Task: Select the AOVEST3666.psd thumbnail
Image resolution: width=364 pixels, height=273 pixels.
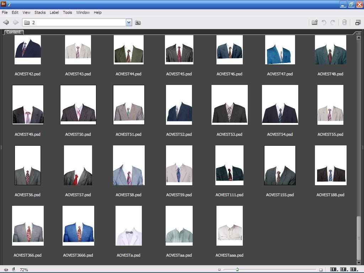Action: coord(78,226)
